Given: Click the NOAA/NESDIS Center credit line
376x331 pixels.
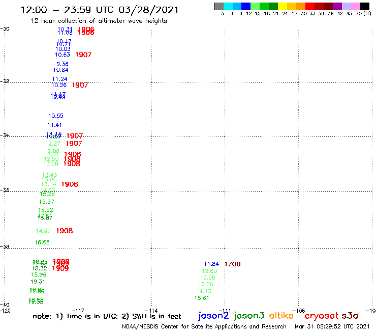Looking at the screenshot, I should [204, 326].
